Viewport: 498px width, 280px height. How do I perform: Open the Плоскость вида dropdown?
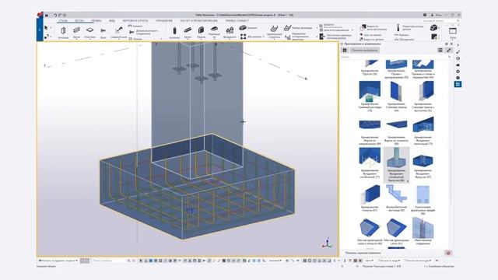tap(388, 261)
